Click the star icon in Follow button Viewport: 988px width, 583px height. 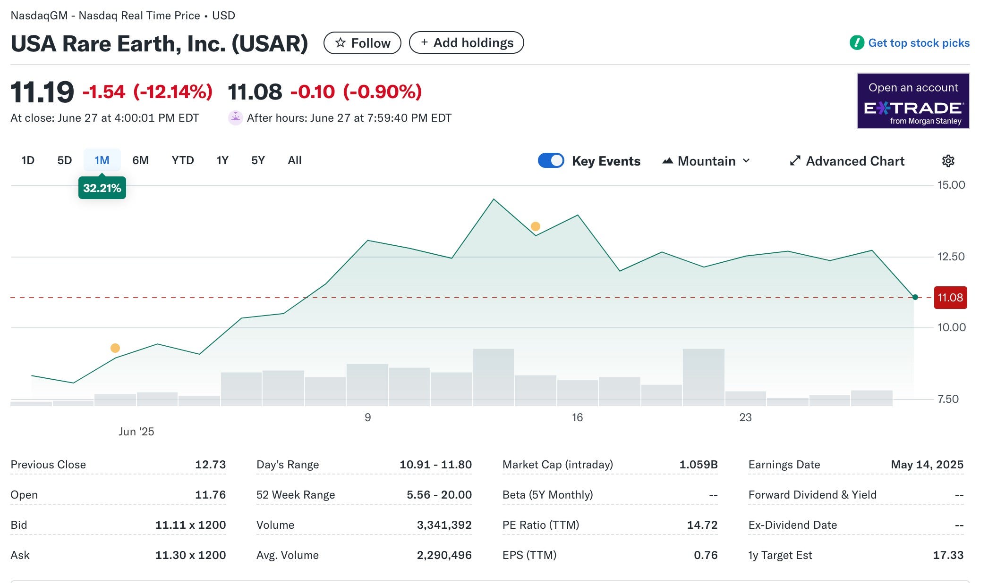pos(340,43)
